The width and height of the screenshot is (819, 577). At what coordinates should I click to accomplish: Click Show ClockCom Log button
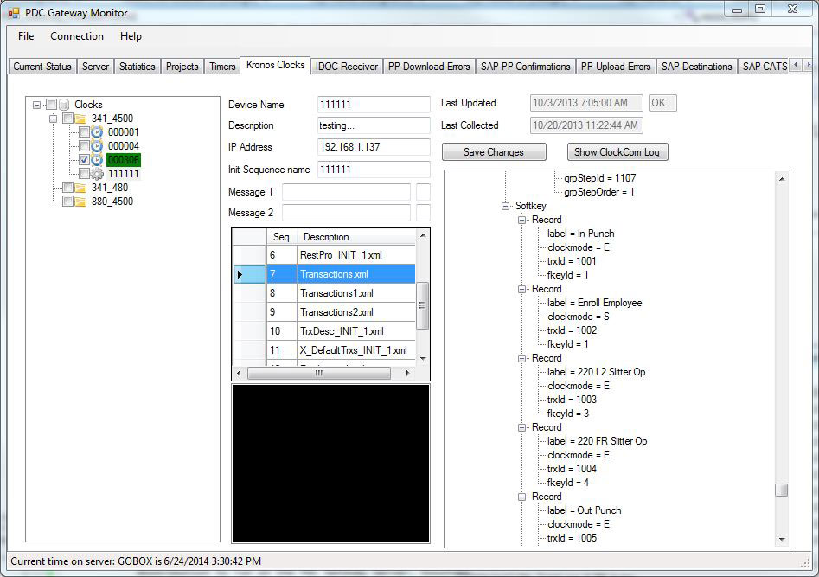617,152
